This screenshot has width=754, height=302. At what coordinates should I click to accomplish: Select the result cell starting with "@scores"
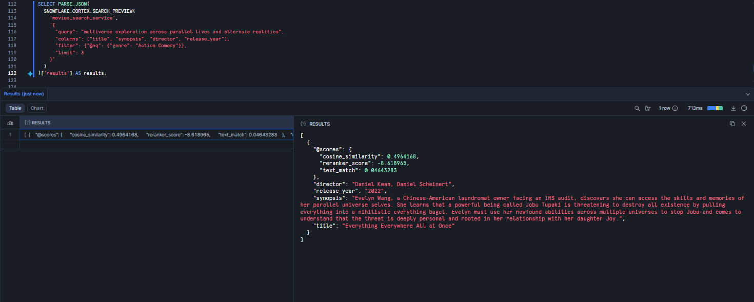[156, 135]
